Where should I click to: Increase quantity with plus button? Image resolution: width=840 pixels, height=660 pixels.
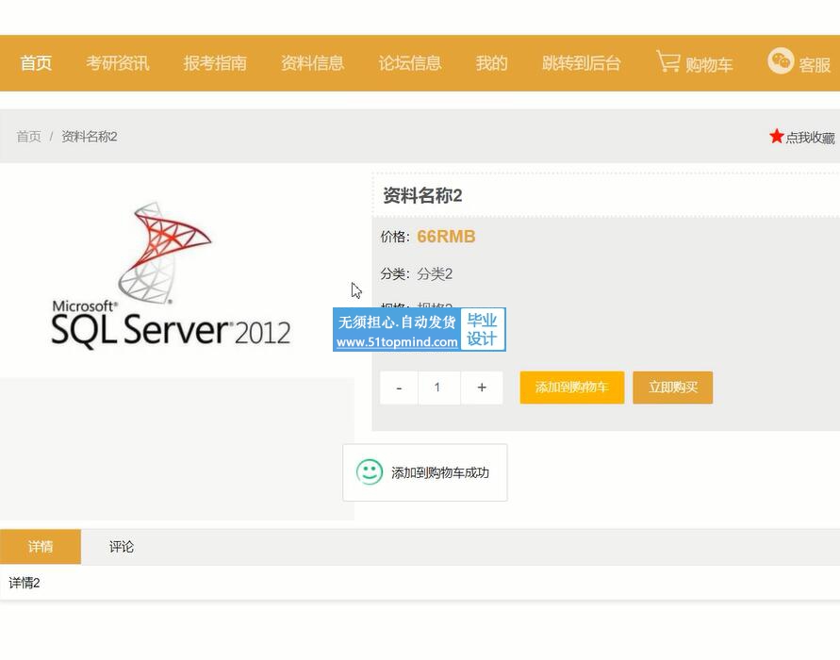click(482, 388)
